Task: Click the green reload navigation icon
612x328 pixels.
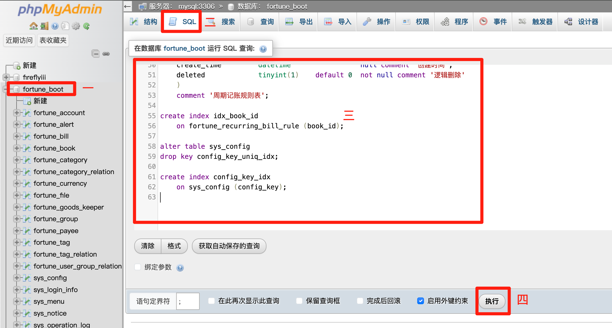Action: click(86, 26)
